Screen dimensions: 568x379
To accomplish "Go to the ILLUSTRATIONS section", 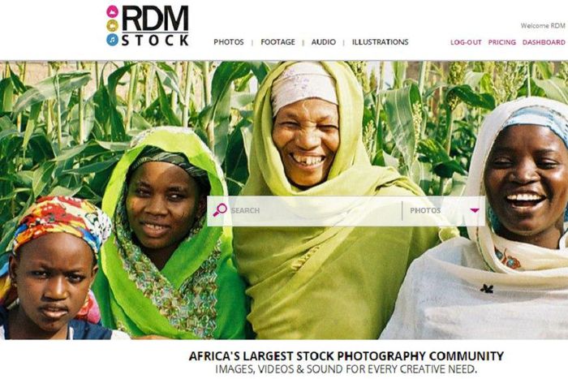I will click(380, 42).
